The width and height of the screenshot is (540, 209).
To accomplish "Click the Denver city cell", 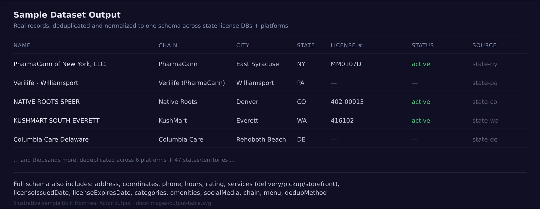I will [247, 102].
